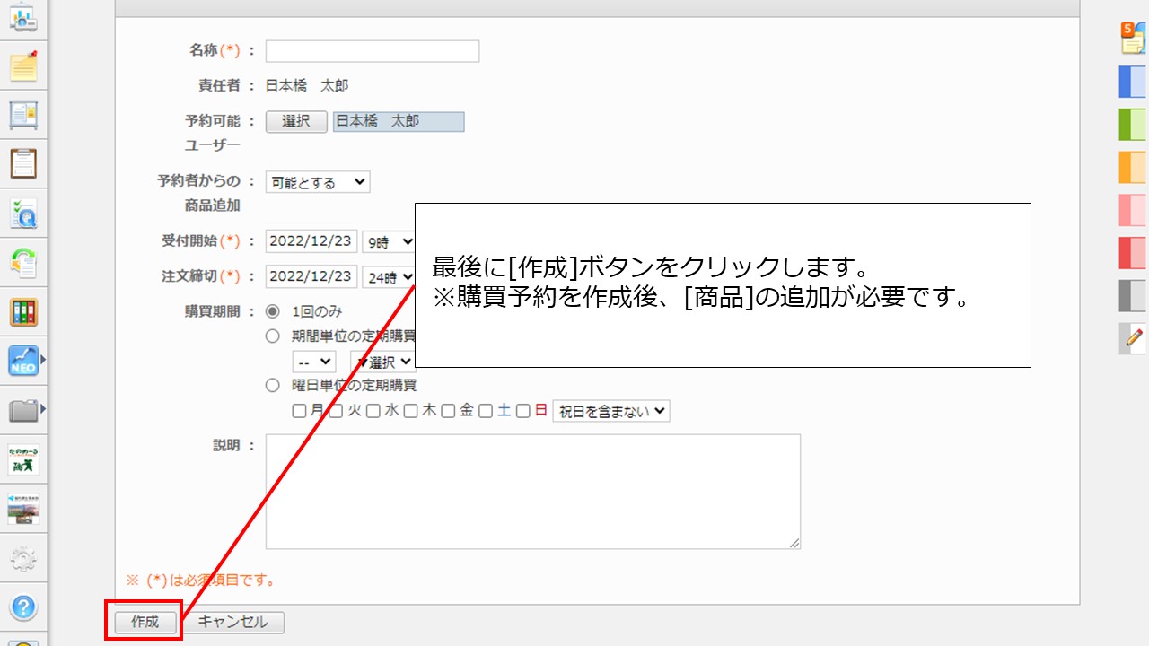Image resolution: width=1149 pixels, height=646 pixels.
Task: Open the colored binders cabinet icon
Action: 22,312
